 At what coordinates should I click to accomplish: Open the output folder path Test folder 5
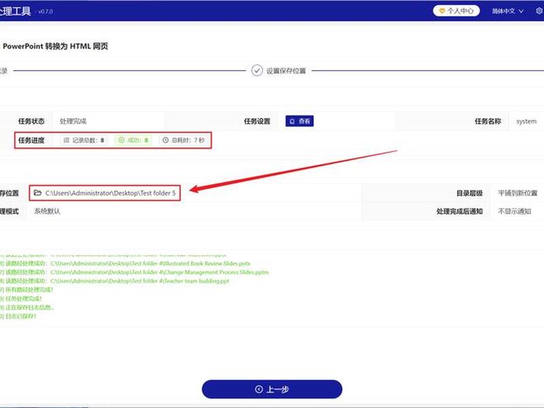[x=110, y=193]
